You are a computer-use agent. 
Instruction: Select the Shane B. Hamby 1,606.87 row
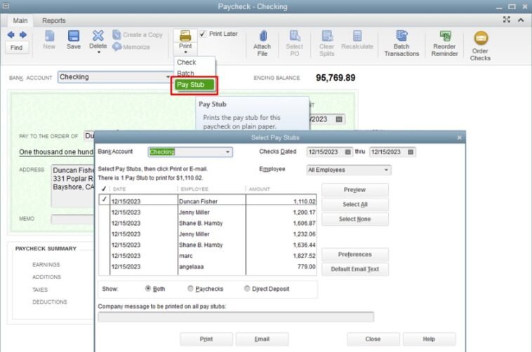207,223
